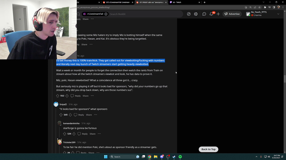This screenshot has height=160, width=286.
Task: Open Task View on taskbar
Action: pyautogui.click(x=143, y=157)
